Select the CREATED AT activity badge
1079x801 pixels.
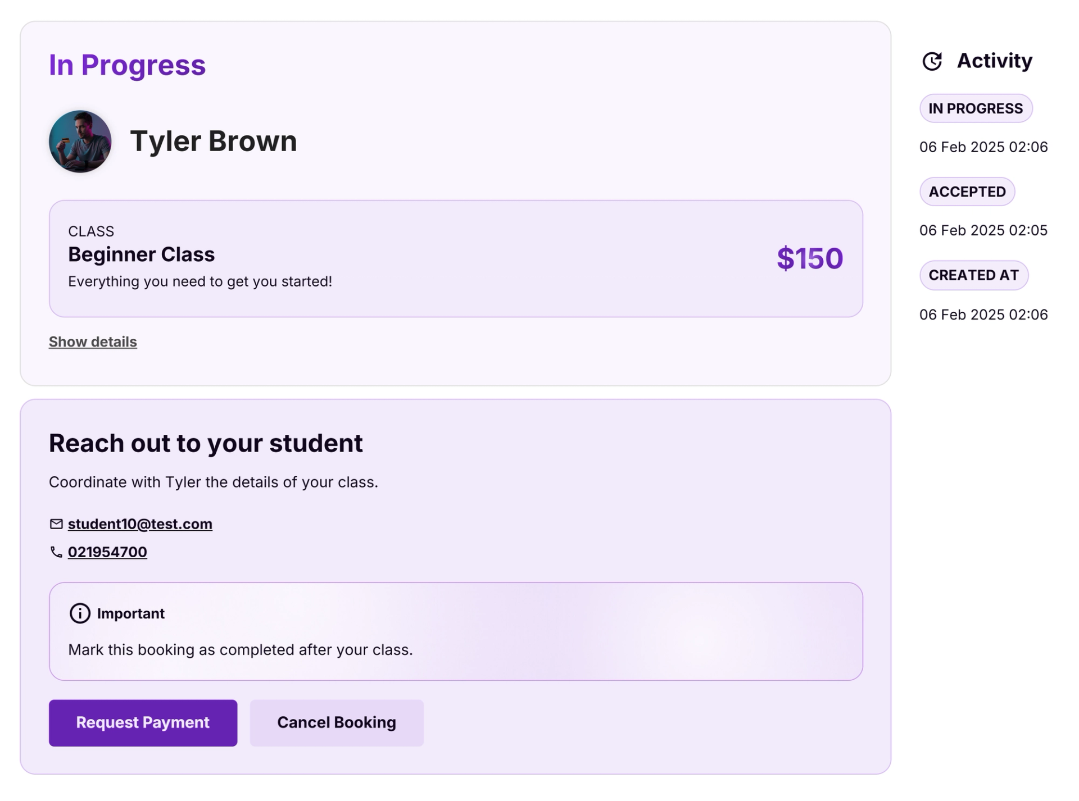(973, 275)
